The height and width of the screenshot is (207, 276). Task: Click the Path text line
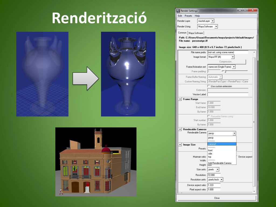[x=216, y=38]
